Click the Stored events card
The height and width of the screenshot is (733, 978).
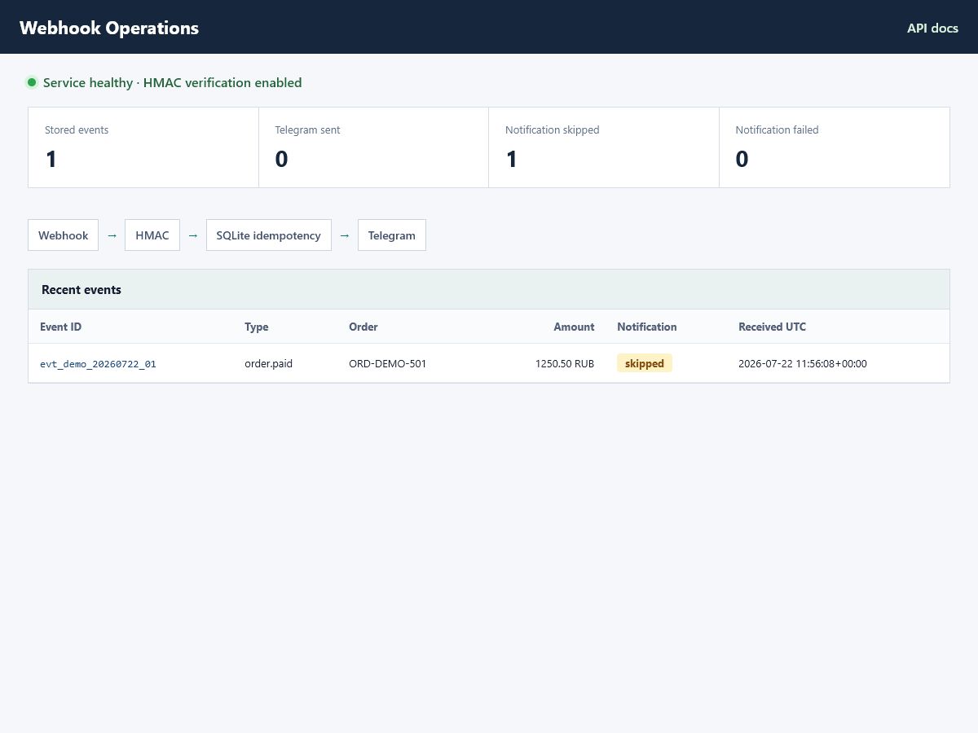[x=143, y=147]
